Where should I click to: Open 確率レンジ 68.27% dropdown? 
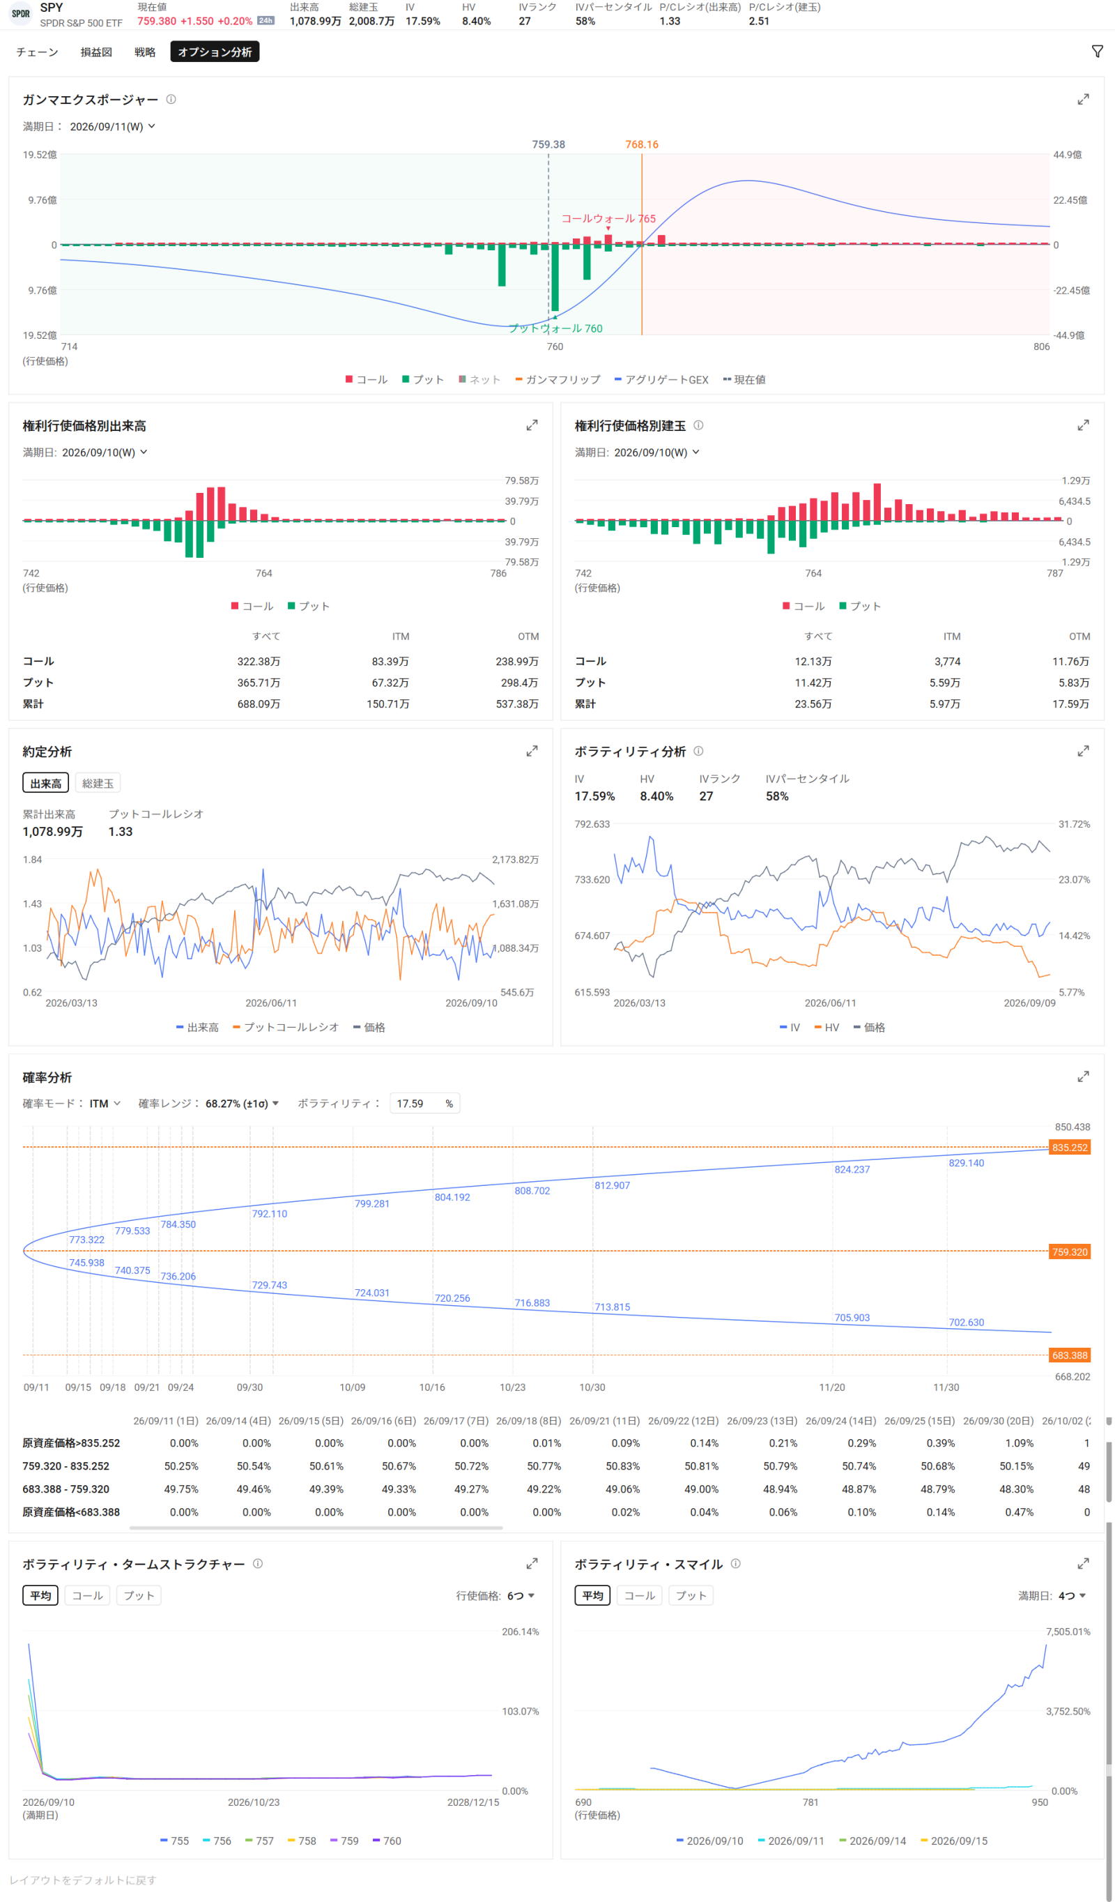(x=242, y=1104)
